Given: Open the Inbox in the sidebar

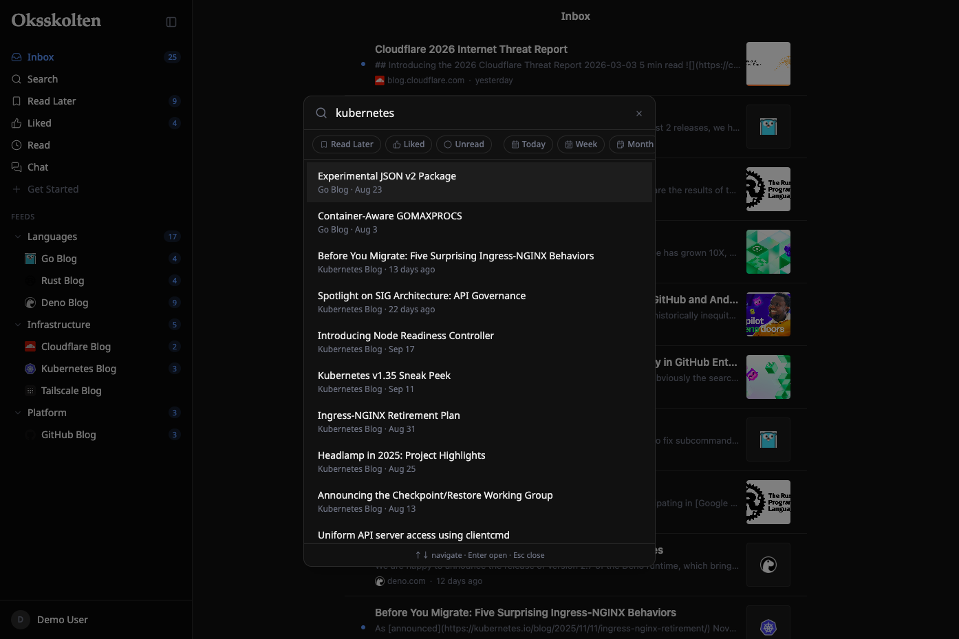Looking at the screenshot, I should [96, 57].
